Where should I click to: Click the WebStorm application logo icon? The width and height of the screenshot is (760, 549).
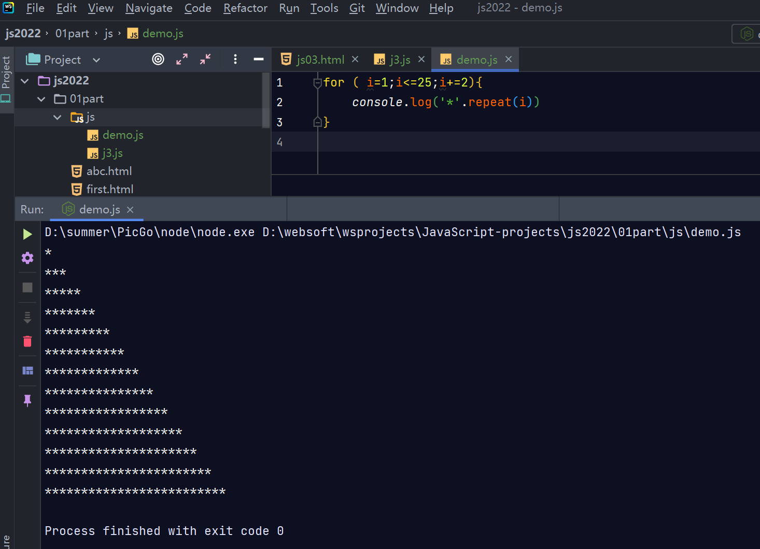coord(9,7)
